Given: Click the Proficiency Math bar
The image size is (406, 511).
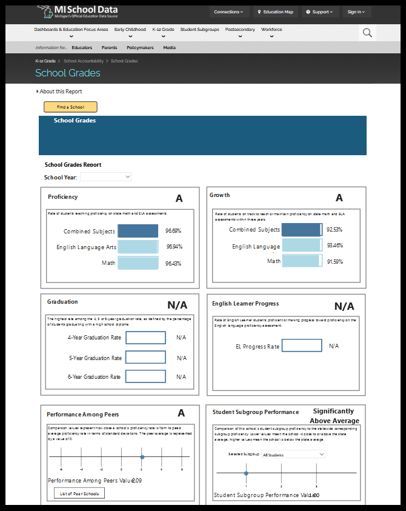Looking at the screenshot, I should pyautogui.click(x=138, y=262).
